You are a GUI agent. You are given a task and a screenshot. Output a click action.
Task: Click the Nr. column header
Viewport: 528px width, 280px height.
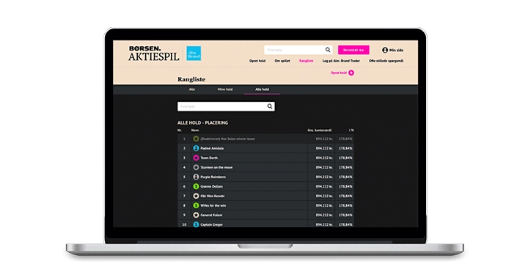[x=180, y=130]
